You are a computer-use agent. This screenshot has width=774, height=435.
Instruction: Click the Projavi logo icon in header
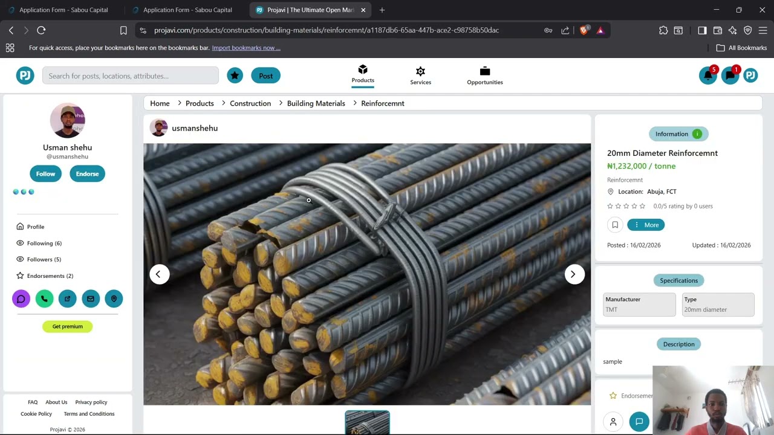[x=25, y=76]
